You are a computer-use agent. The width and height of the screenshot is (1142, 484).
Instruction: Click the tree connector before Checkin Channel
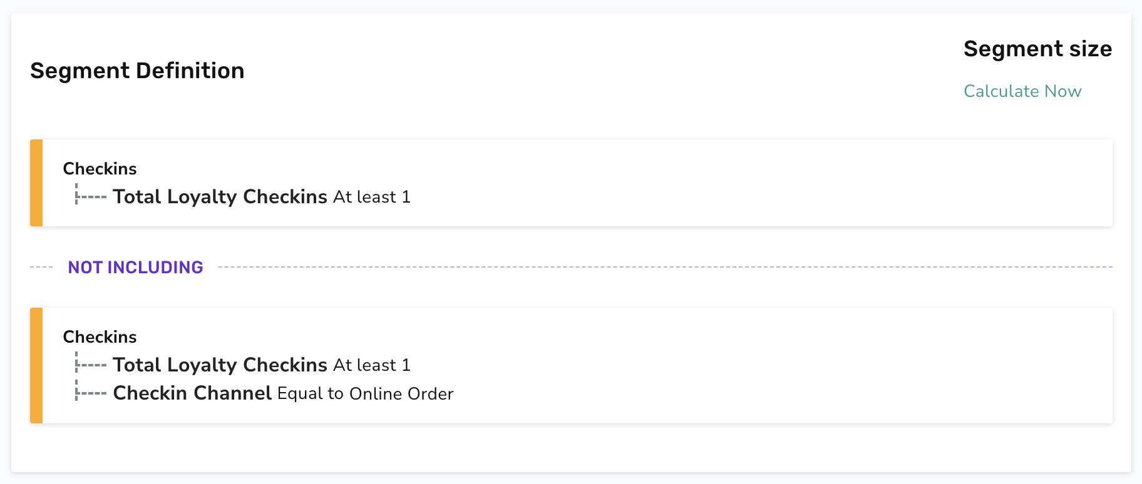click(x=91, y=391)
